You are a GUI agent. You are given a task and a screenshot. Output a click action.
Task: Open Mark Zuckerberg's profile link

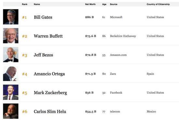pyautogui.click(x=50, y=93)
